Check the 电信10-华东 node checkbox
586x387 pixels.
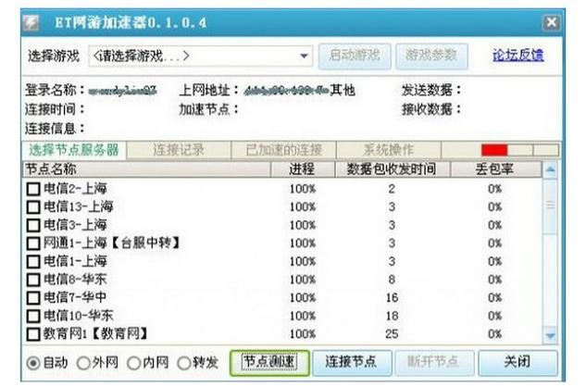tap(33, 316)
